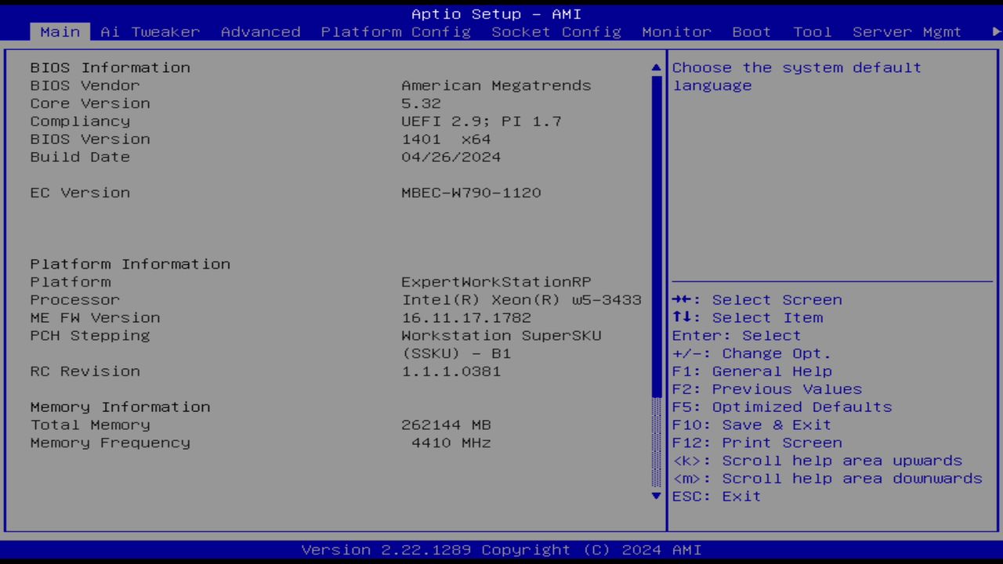Click the MBEC-W790-1120 value
The width and height of the screenshot is (1003, 564).
click(x=472, y=193)
